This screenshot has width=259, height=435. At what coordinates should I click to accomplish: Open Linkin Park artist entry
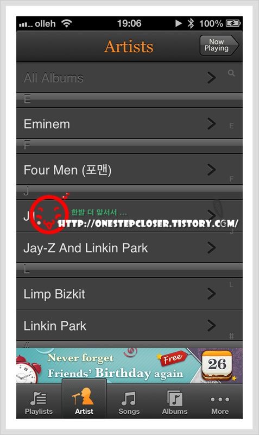pyautogui.click(x=129, y=325)
